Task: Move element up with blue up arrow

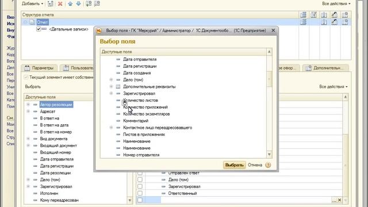Action: coord(70,4)
